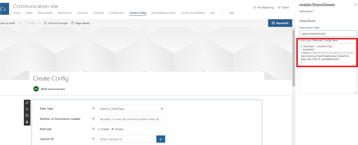358x145 pixels.
Task: Go to the Favorites page
Action: click(82, 13)
